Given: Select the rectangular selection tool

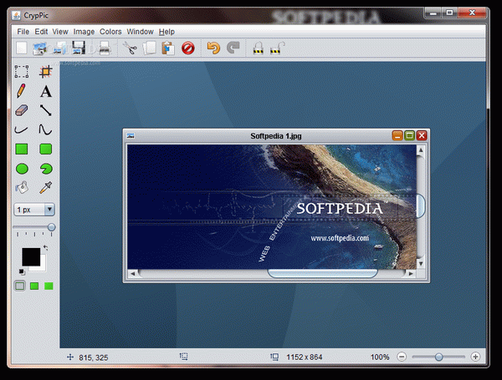Looking at the screenshot, I should click(x=22, y=72).
